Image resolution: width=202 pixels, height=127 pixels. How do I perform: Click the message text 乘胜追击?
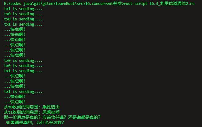pyautogui.click(x=51, y=107)
